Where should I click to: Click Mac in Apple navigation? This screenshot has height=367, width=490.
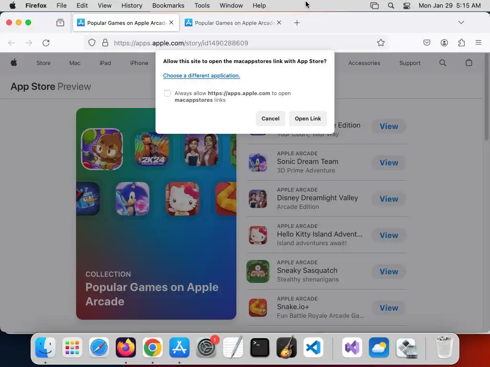[x=75, y=63]
